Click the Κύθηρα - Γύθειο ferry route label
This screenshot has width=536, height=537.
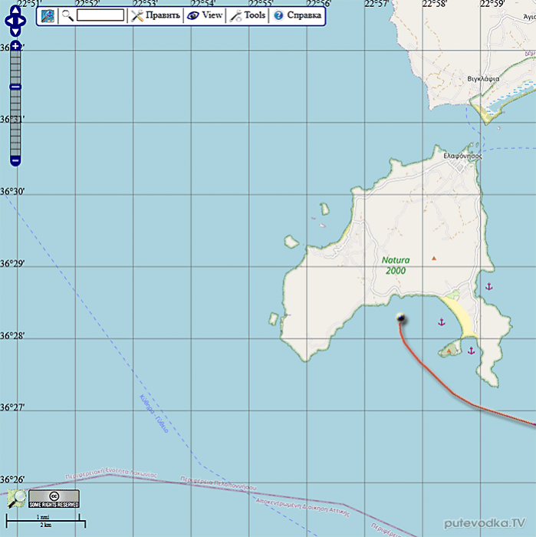coord(154,413)
